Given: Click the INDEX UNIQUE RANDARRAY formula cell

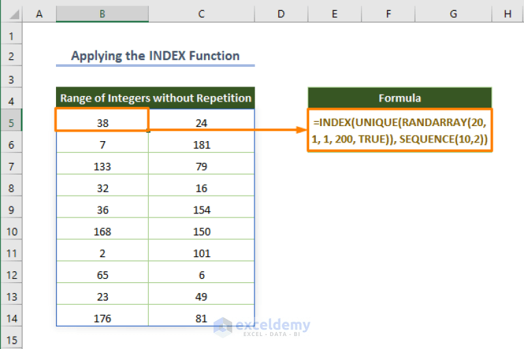Looking at the screenshot, I should 400,130.
